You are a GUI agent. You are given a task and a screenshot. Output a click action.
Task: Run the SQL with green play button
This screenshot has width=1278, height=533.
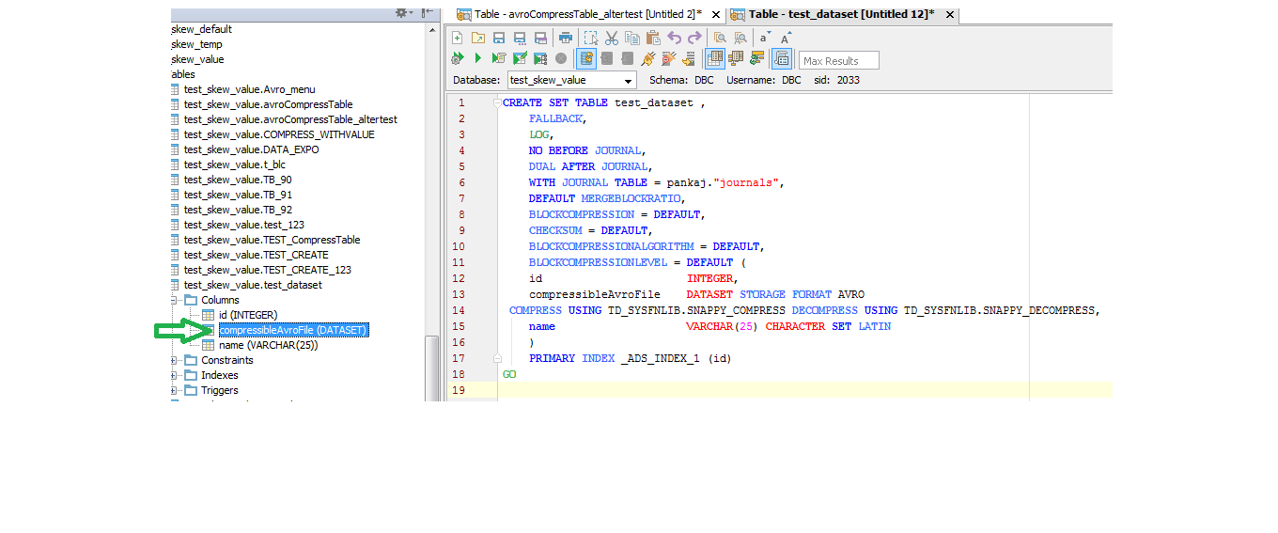point(478,58)
